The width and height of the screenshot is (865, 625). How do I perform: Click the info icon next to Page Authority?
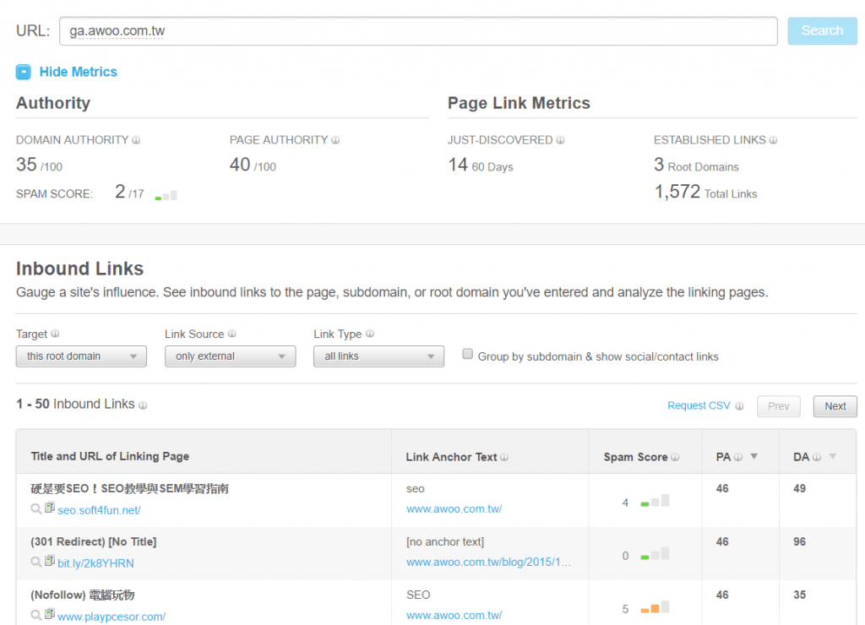(x=335, y=140)
